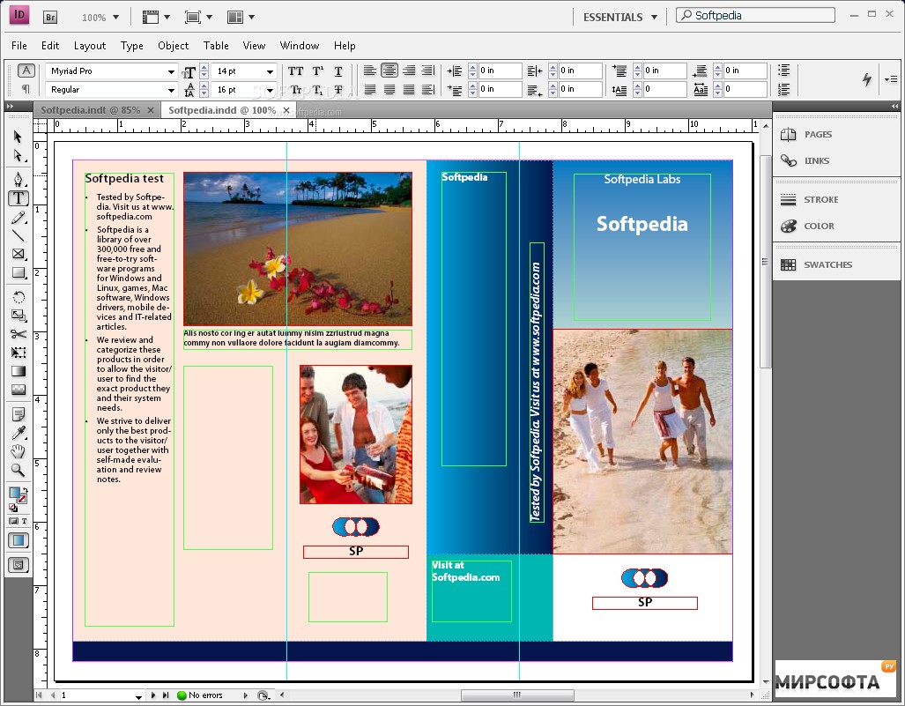905x706 pixels.
Task: Switch to the Softpedia.indt @ 85% tab
Action: coord(91,110)
